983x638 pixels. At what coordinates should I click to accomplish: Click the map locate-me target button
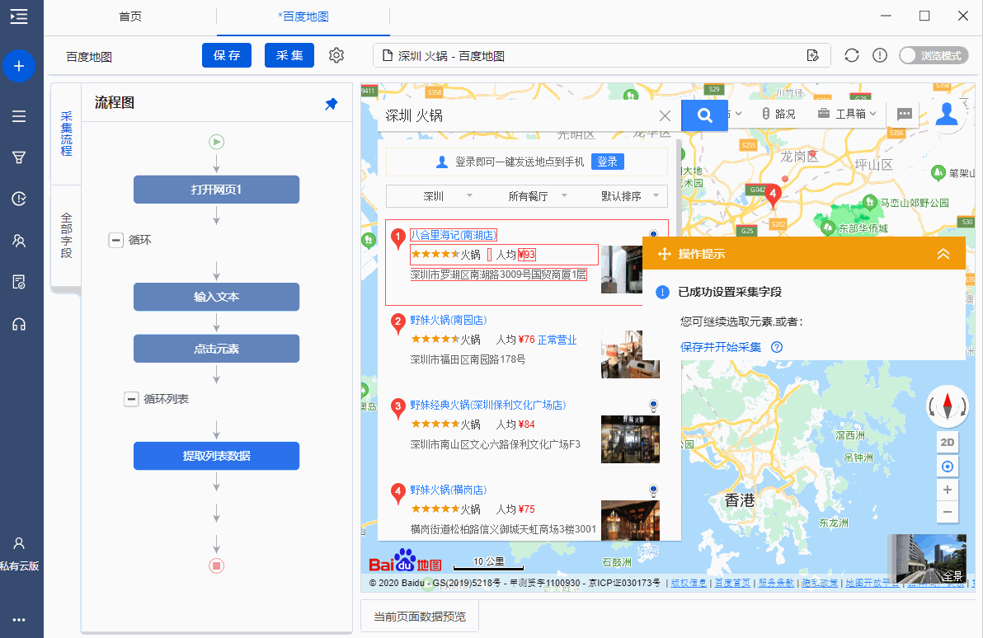coord(948,467)
